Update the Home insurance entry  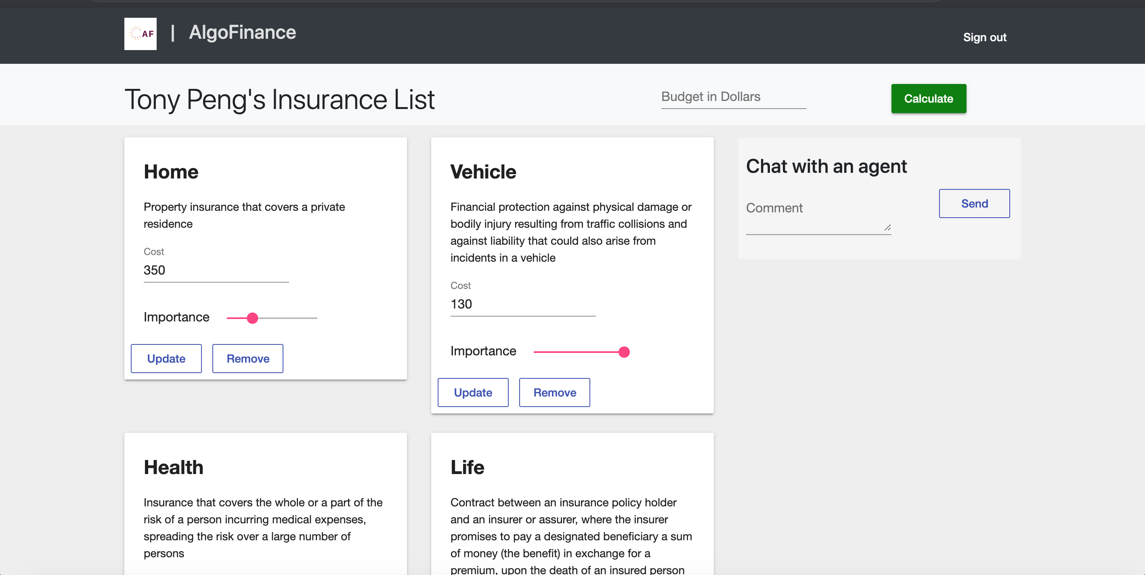[x=166, y=359]
